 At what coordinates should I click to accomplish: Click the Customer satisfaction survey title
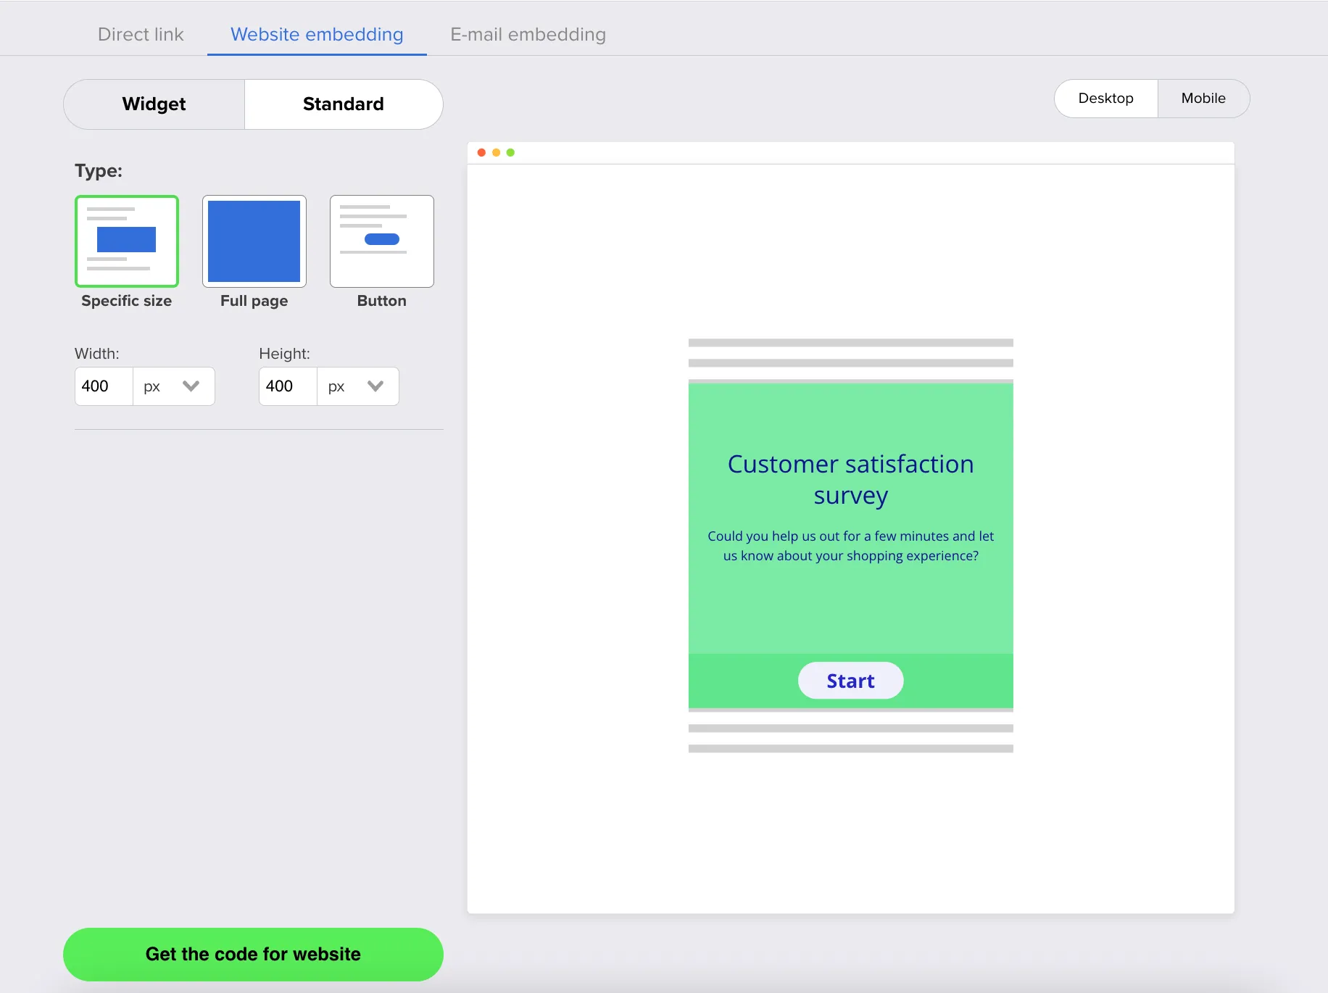pos(850,479)
